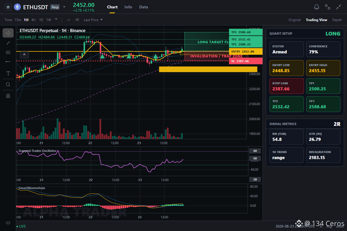347x231 pixels.
Task: Switch to Depth chart view
Action: (337, 20)
